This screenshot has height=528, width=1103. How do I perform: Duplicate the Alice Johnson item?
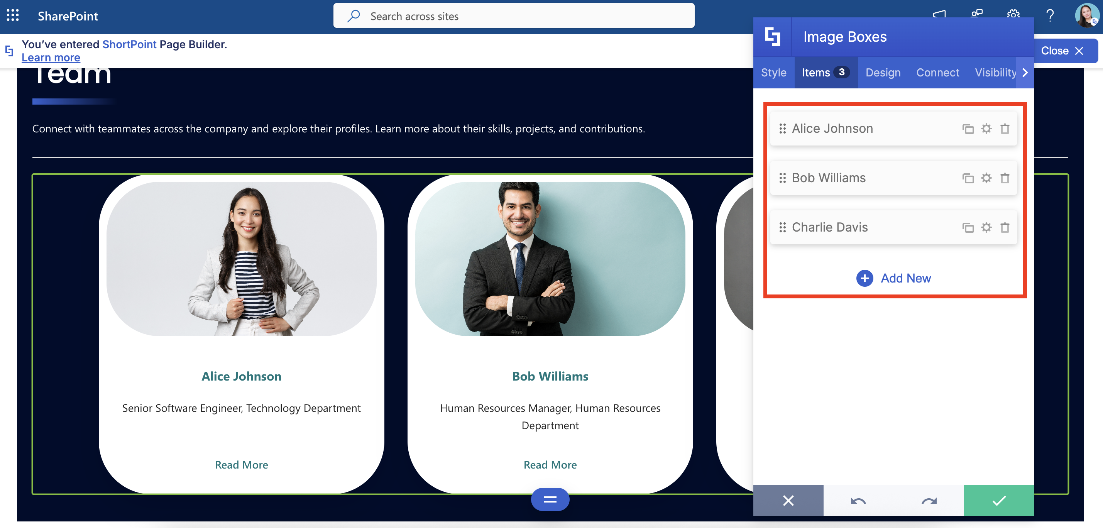coord(968,129)
